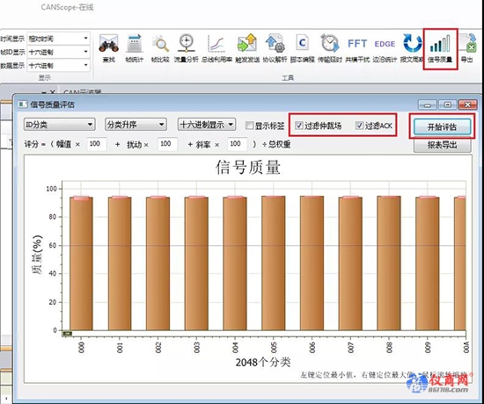This screenshot has height=404, width=484.
Task: Open the EDGE 边沿统计 tool
Action: [x=385, y=47]
